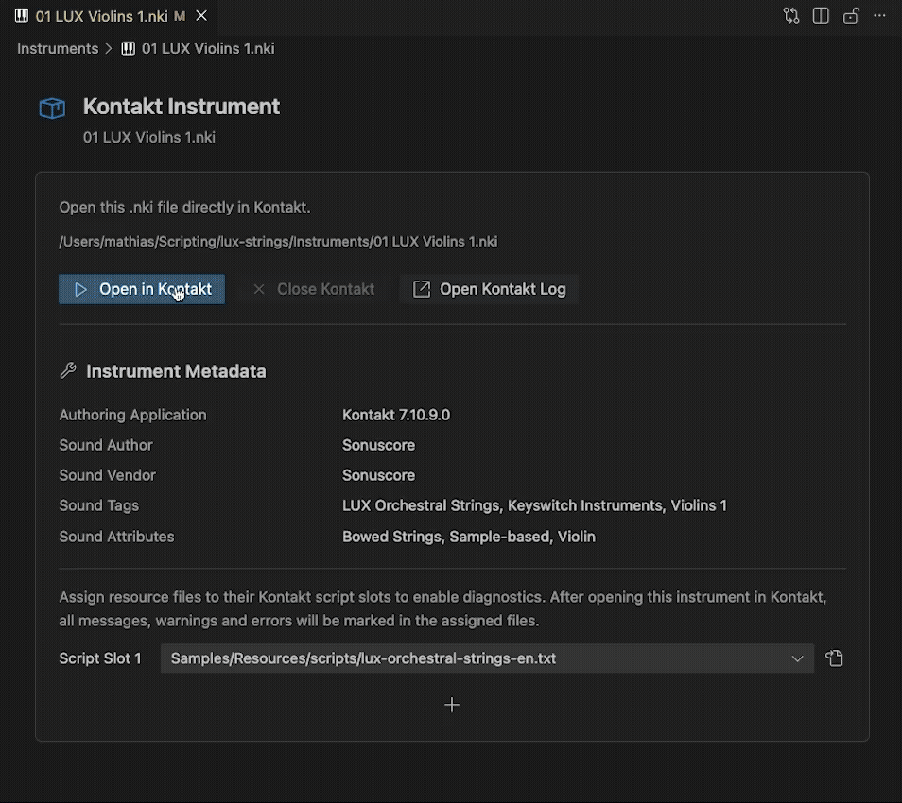The height and width of the screenshot is (803, 902).
Task: Toggle the editor lock padlock icon
Action: click(x=851, y=16)
